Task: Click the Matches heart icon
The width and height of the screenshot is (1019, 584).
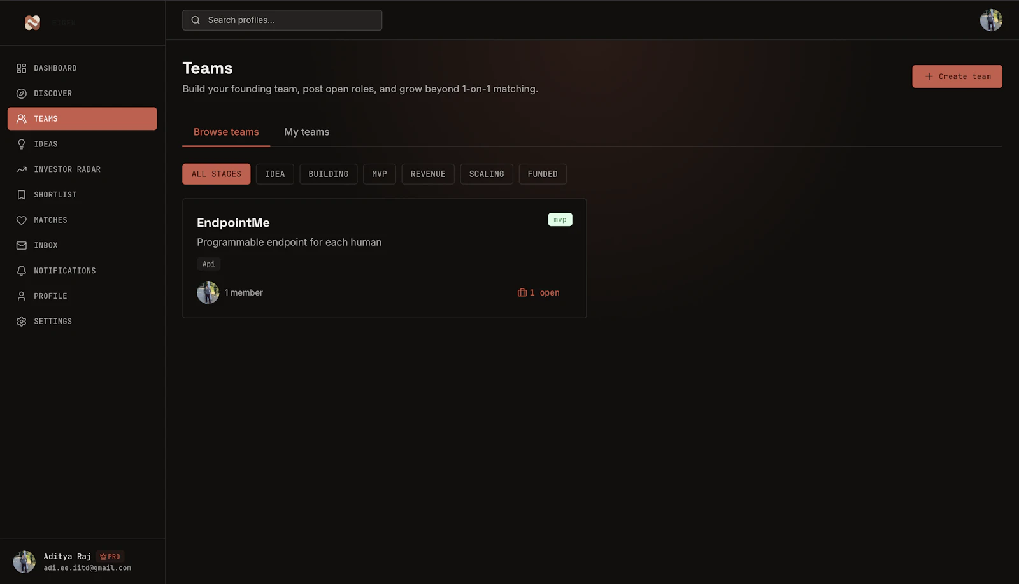Action: [21, 220]
